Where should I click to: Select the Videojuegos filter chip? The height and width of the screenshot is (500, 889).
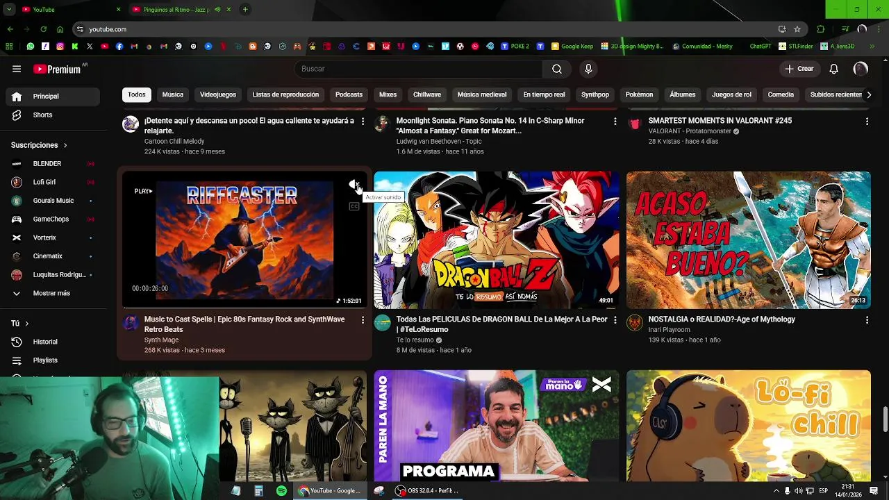click(218, 94)
